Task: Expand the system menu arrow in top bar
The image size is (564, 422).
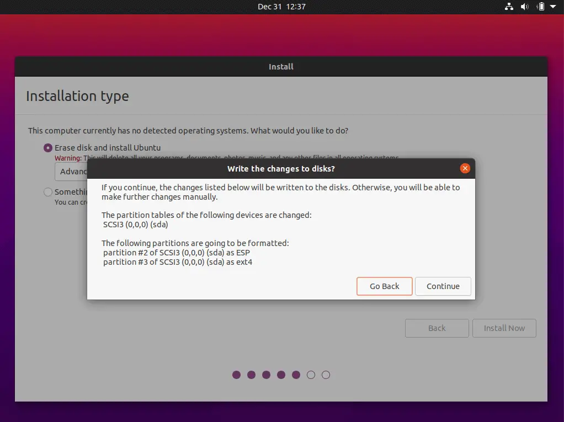Action: (x=553, y=7)
